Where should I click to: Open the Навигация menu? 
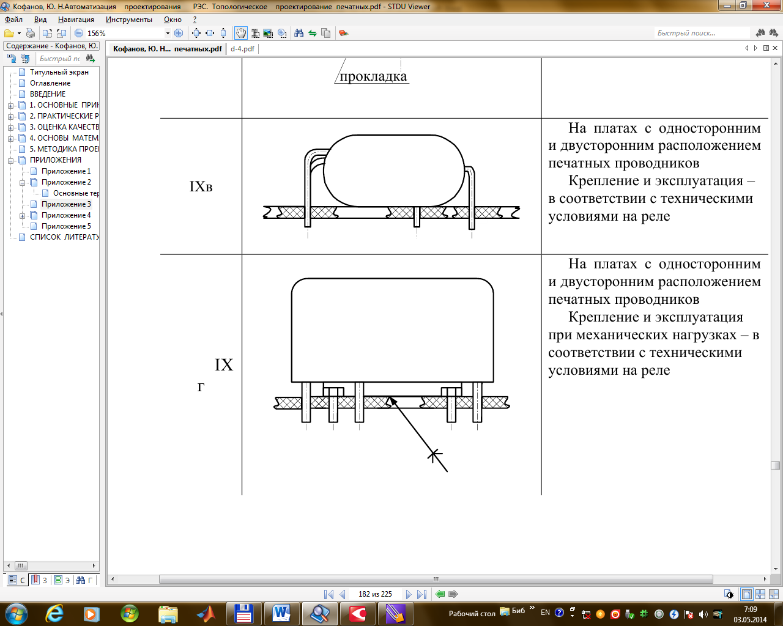(x=76, y=20)
